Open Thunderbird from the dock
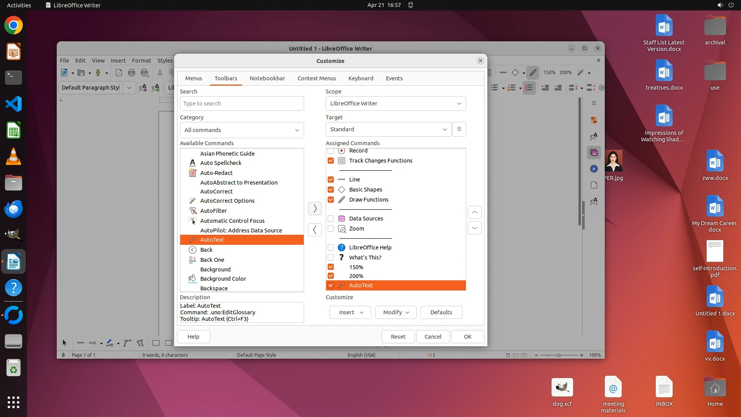This screenshot has width=741, height=417. [14, 209]
